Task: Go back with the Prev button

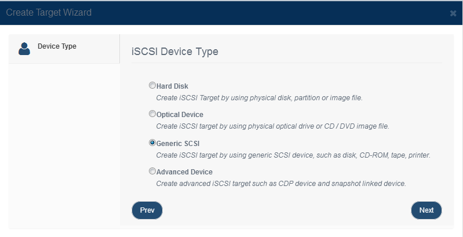Action: 147,210
